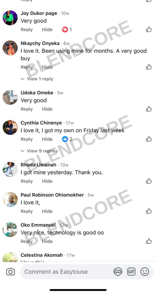156x294 pixels.
Task: Open the GIF picker
Action: [x=131, y=272]
